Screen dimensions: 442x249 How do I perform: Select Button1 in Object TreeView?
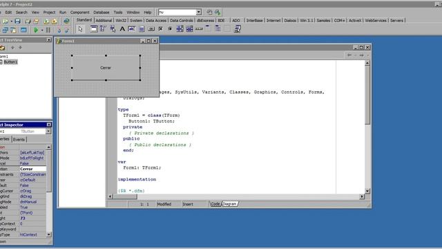point(10,62)
